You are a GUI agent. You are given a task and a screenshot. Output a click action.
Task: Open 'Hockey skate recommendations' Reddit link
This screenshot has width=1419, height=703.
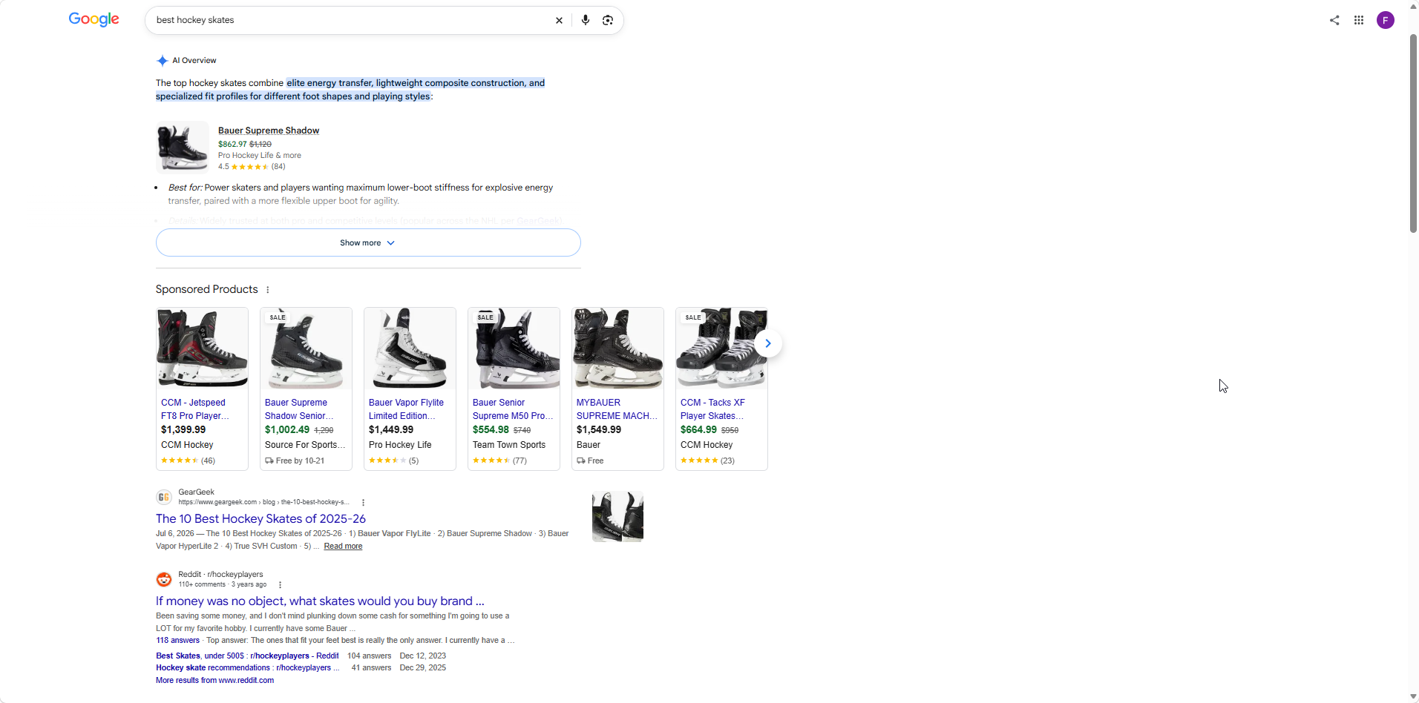[x=247, y=668]
